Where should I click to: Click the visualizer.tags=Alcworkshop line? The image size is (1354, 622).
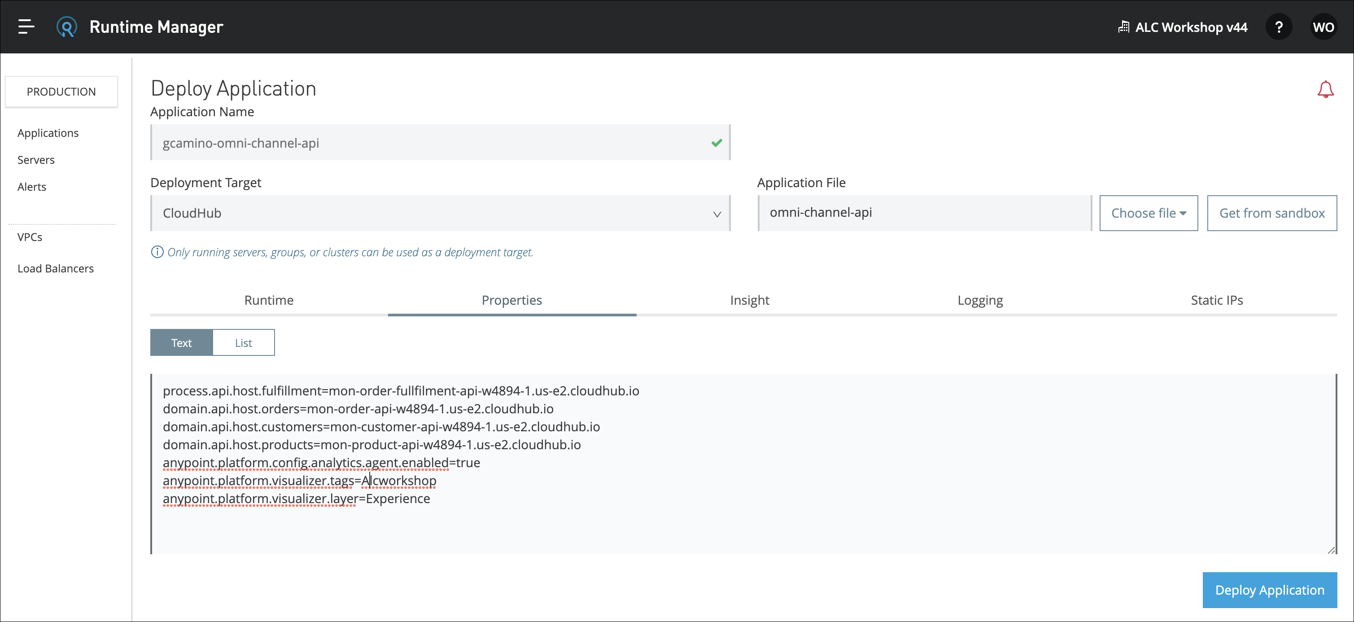[x=300, y=481]
